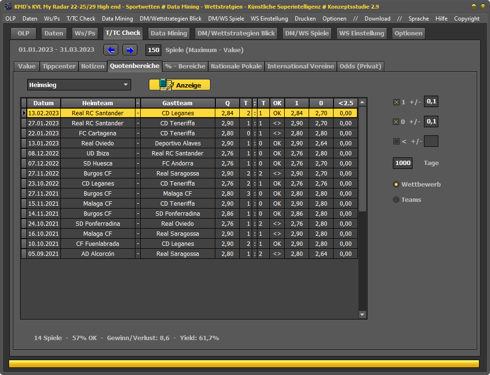Click the row indicator arrow of the 13.02.2023 row

[24, 113]
